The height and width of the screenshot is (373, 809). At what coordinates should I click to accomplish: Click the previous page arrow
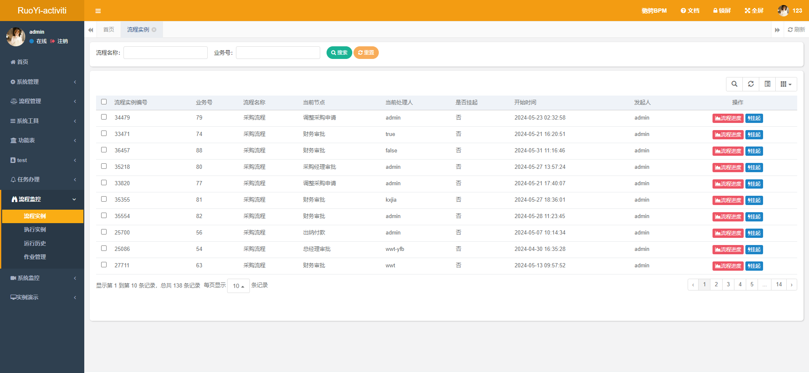(693, 285)
